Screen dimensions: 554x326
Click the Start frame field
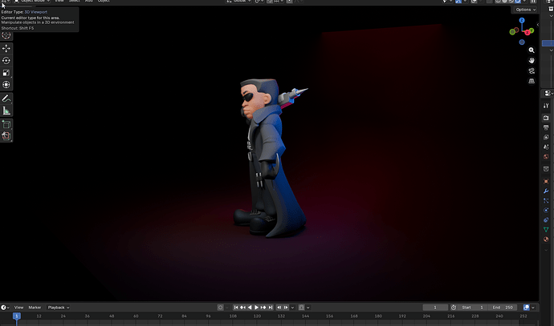click(472, 308)
